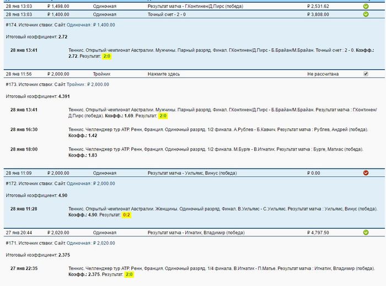Click '#174. Источник ставки: Сайт' text
Screen dimensions: 386x286
pos(35,25)
